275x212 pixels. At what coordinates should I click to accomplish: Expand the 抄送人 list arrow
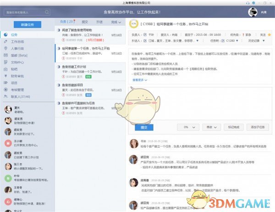[197, 41]
